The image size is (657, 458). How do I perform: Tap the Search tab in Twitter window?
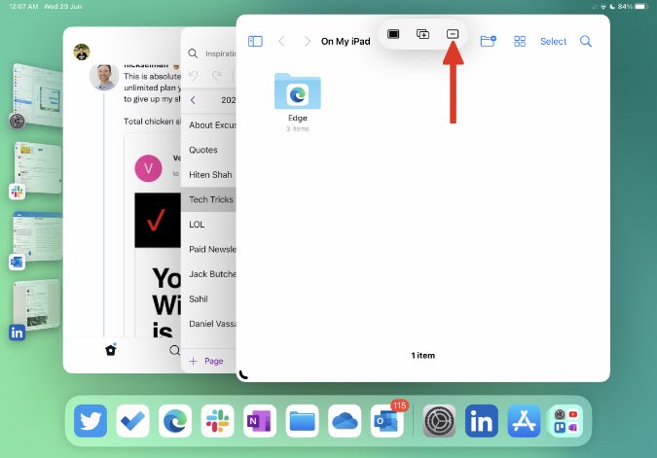175,350
